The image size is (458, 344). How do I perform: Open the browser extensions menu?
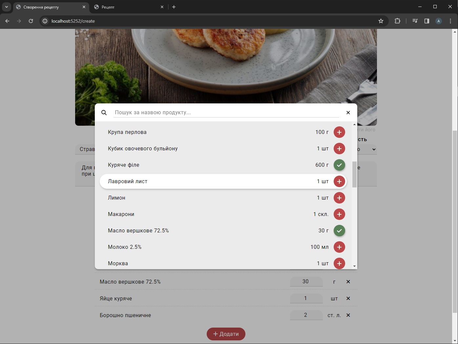[x=397, y=21]
